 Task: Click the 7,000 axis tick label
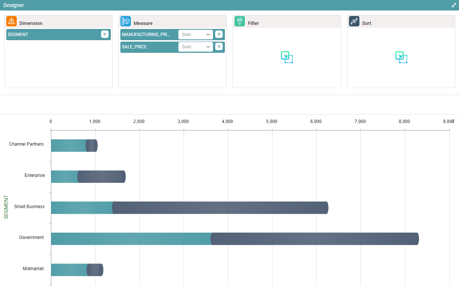(x=360, y=122)
